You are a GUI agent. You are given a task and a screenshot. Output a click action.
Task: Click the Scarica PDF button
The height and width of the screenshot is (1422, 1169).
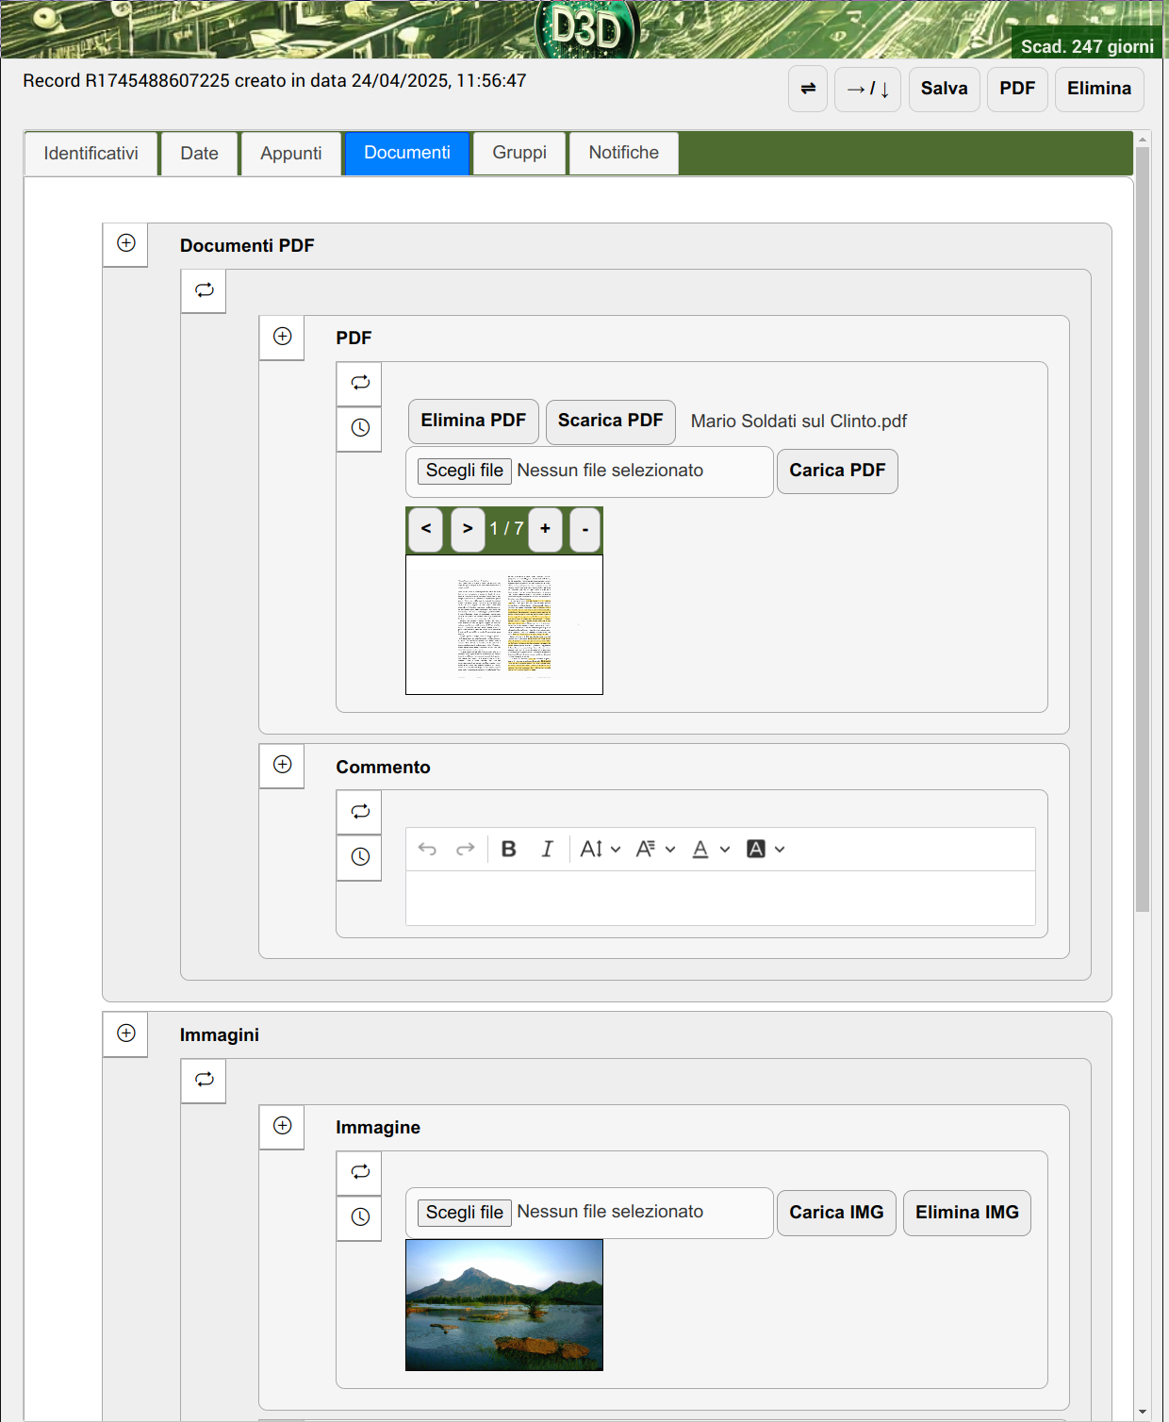[x=610, y=421]
